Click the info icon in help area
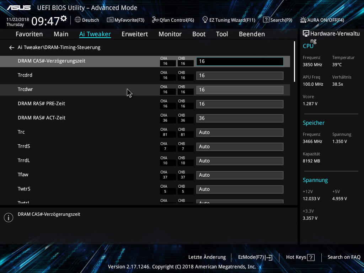The height and width of the screenshot is (273, 364). (9, 218)
